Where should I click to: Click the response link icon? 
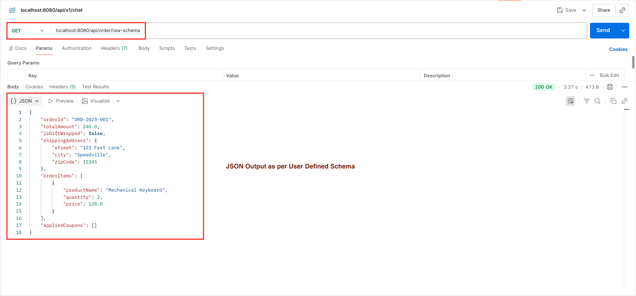[x=625, y=101]
